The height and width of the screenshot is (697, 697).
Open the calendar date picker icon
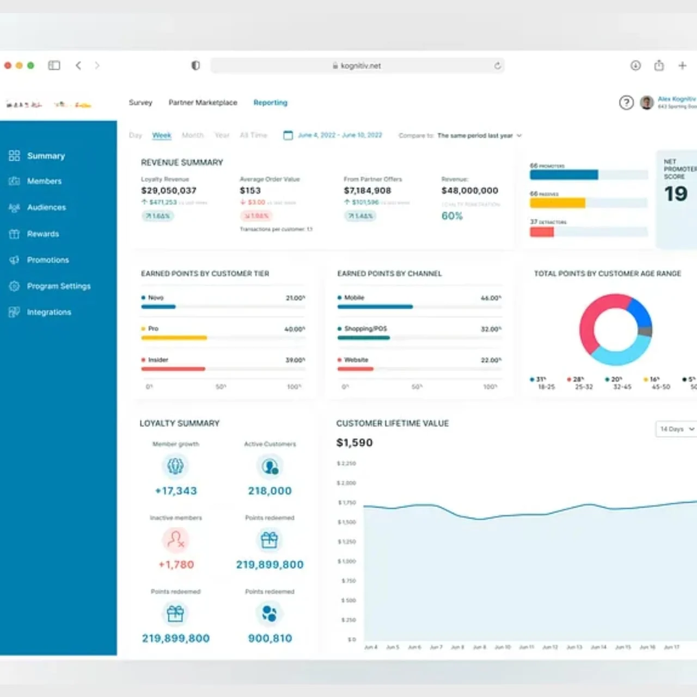coord(288,135)
